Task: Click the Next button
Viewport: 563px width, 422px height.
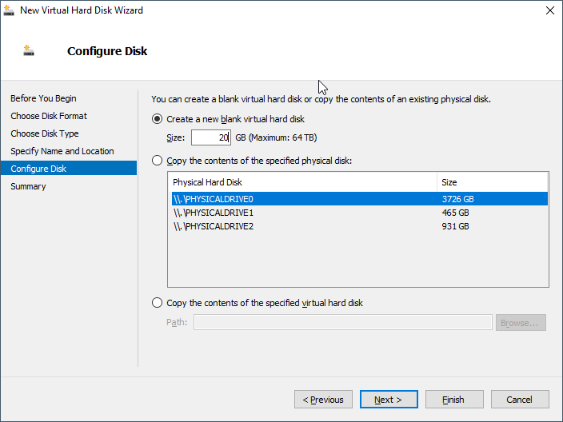Action: tap(389, 400)
